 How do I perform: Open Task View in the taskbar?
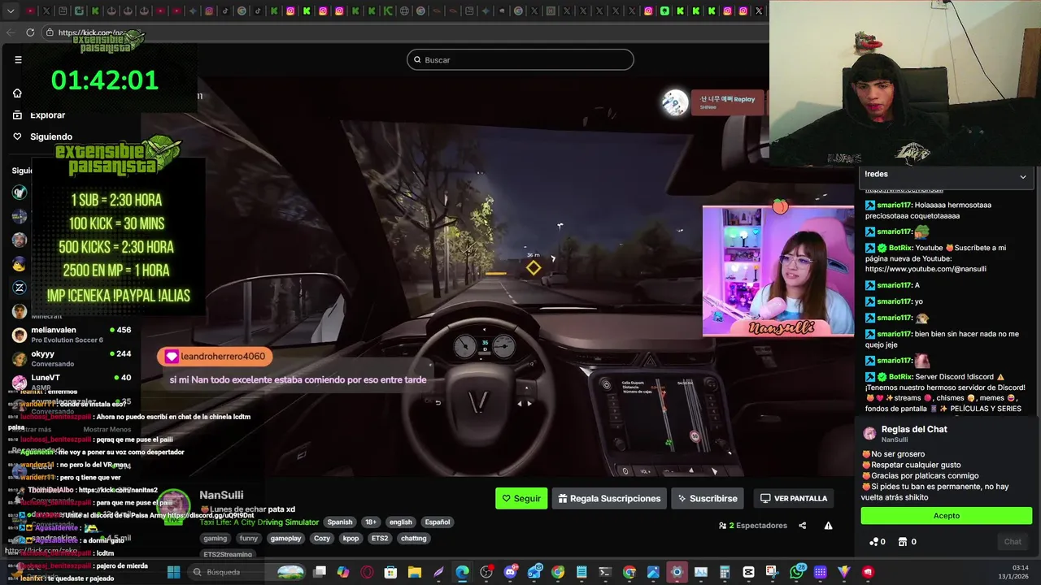tap(320, 572)
